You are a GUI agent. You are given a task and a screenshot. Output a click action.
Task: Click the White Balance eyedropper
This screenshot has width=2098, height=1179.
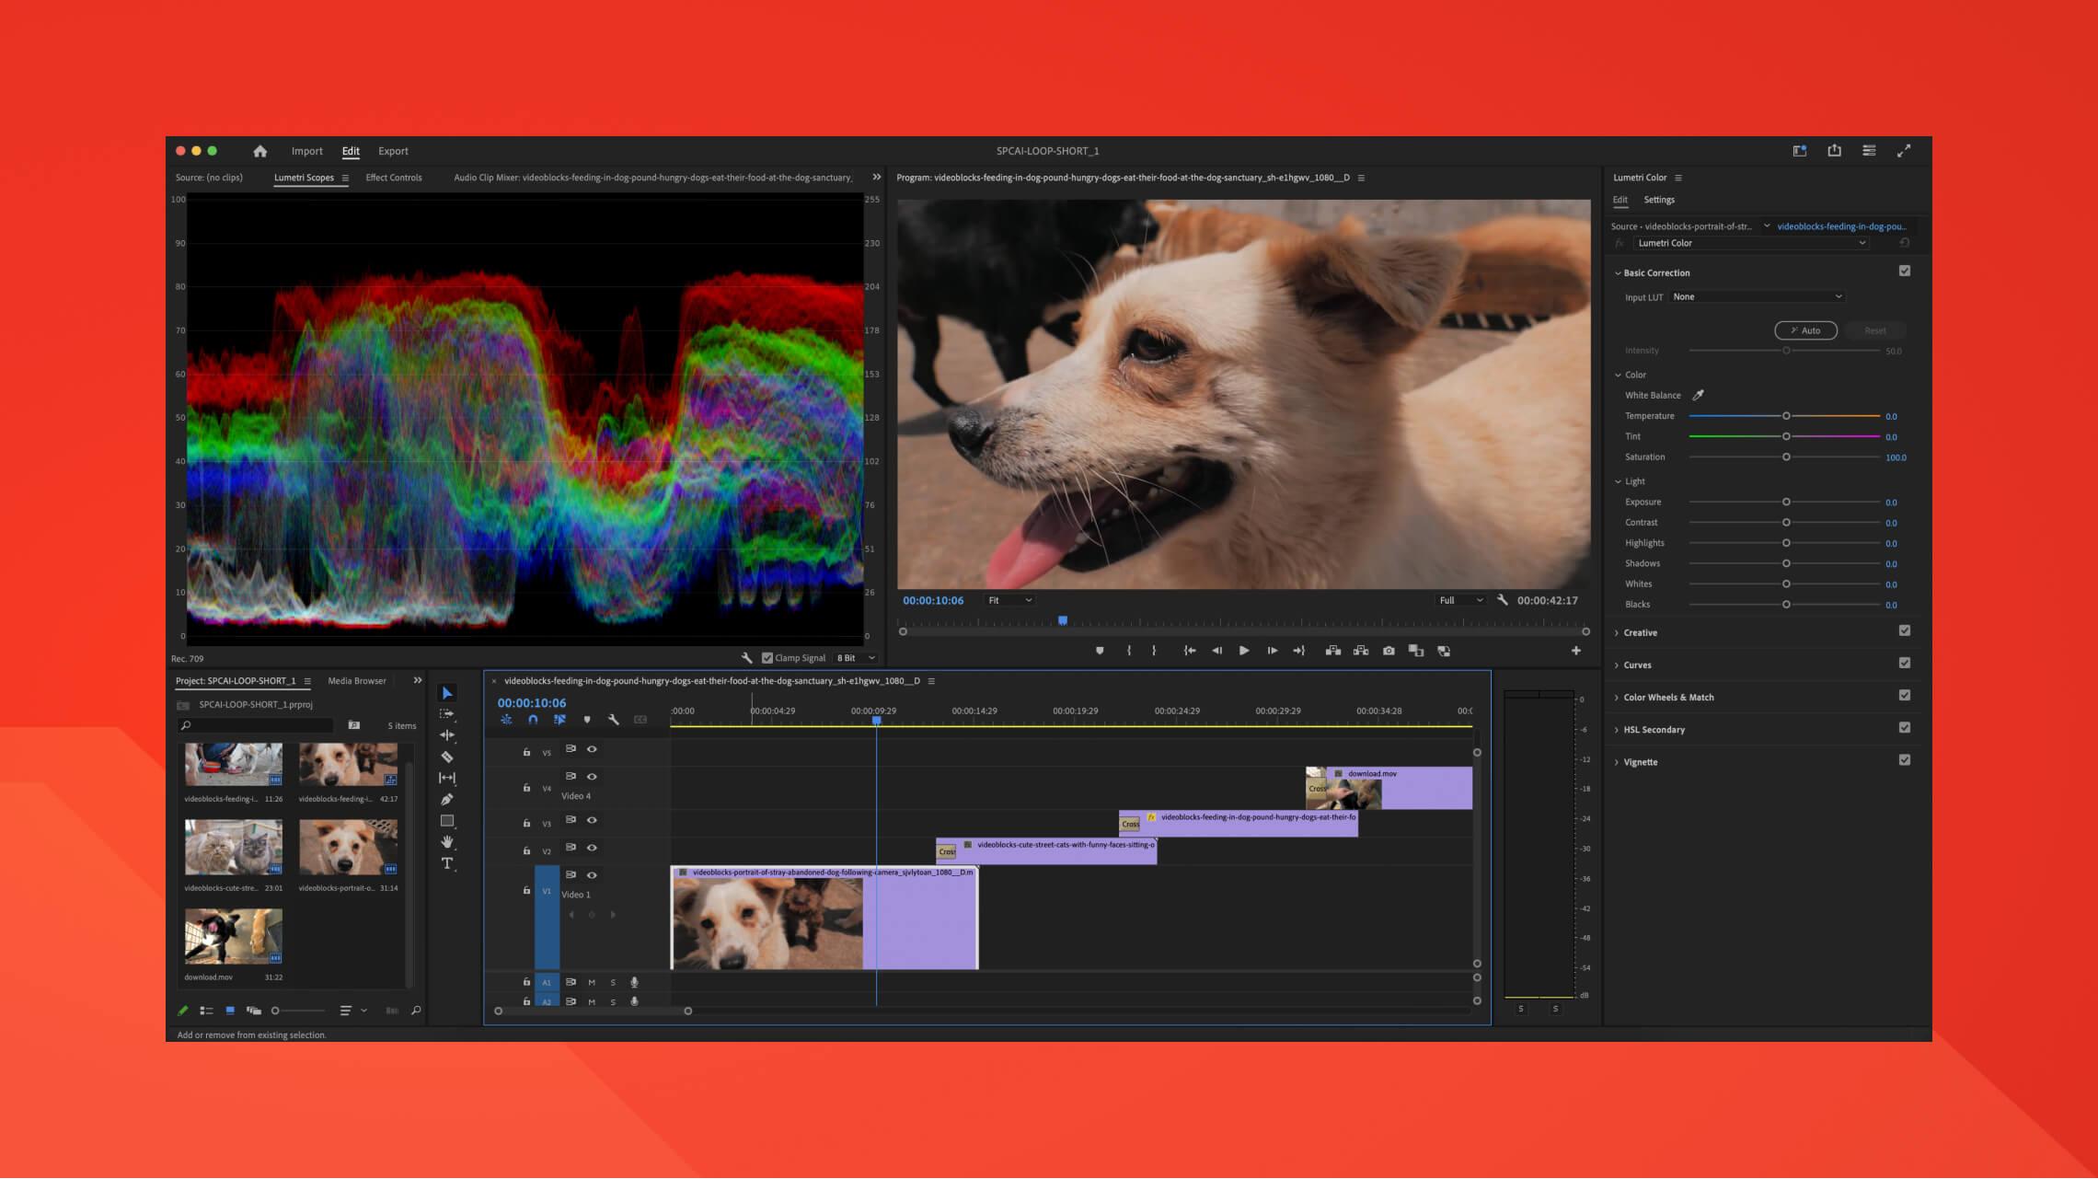coord(1699,395)
